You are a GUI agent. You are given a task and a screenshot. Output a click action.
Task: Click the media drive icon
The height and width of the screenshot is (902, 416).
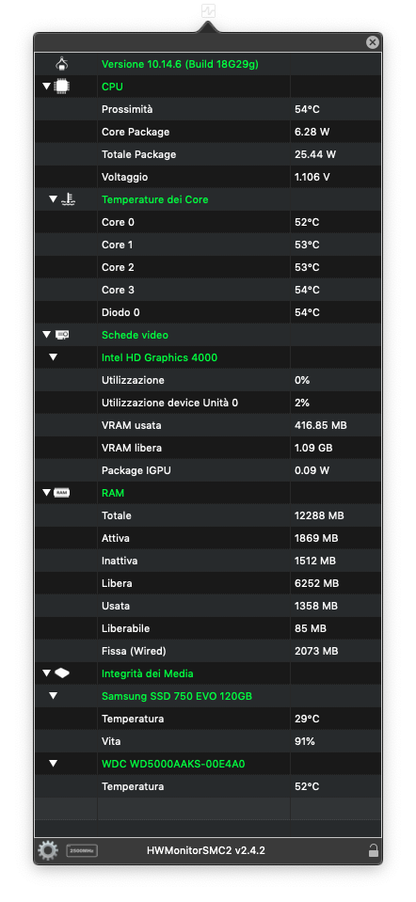click(x=62, y=673)
